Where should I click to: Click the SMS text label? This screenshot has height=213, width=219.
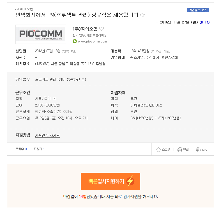click(204, 150)
